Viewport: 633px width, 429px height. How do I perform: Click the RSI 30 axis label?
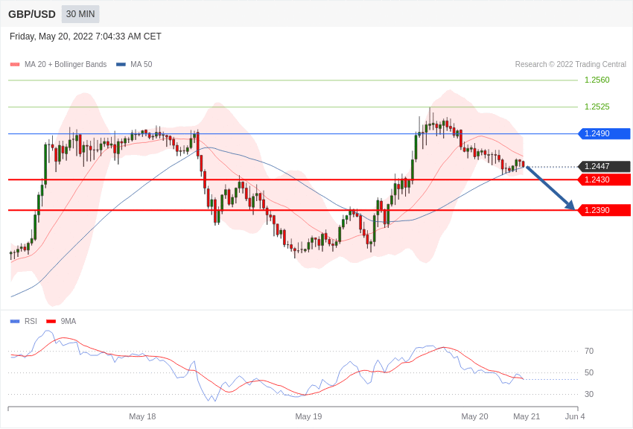pyautogui.click(x=589, y=394)
